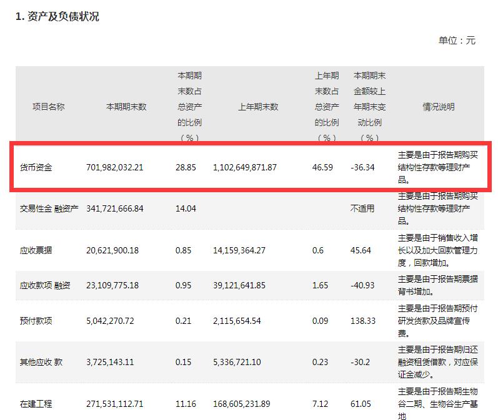Screen dimensions: 498x420
Task: Click the 其他应收款 row label
Action: click(41, 363)
